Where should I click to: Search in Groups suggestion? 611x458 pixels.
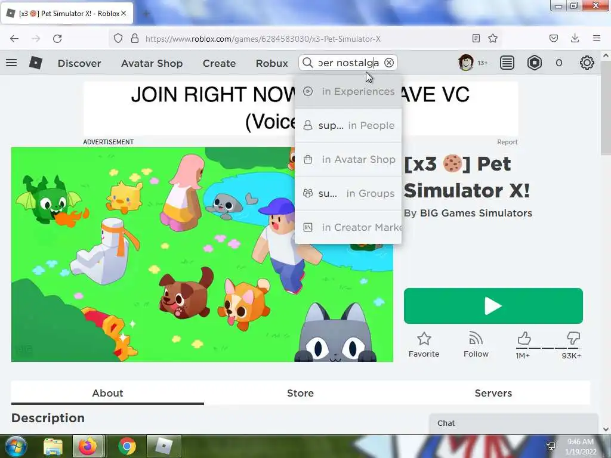pyautogui.click(x=348, y=193)
